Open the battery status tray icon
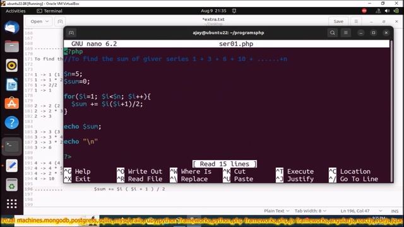The image size is (404, 227). pyautogui.click(x=396, y=11)
